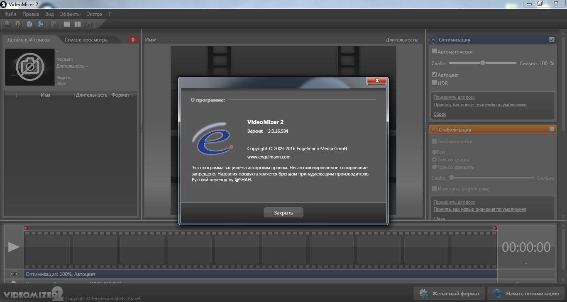Click Применить для всех link under Оптимизация

point(454,97)
